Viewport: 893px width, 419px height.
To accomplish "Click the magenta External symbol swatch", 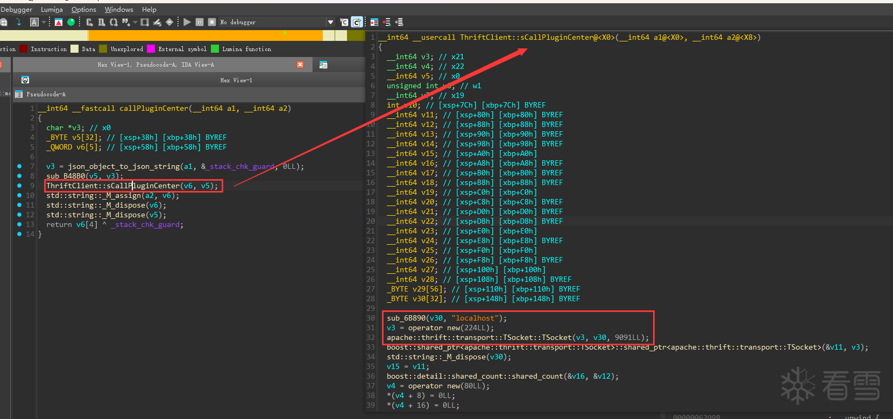I will click(151, 49).
